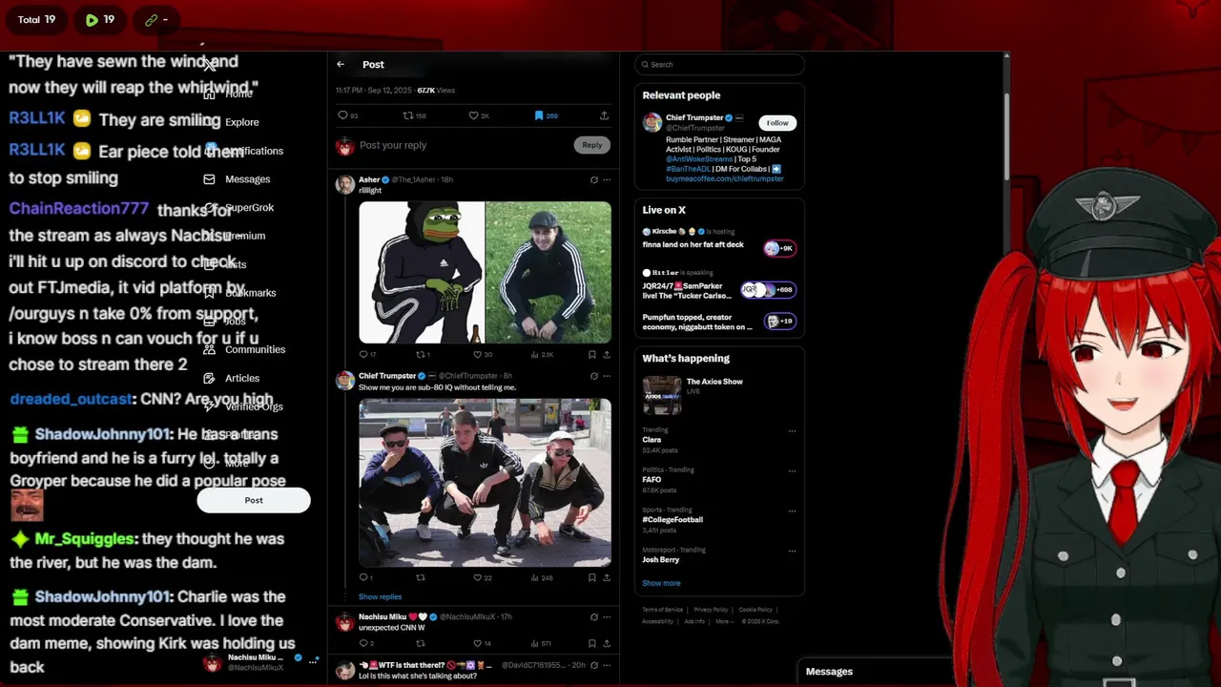Click the total viewers counter overlay
This screenshot has width=1221, height=687.
coord(36,19)
